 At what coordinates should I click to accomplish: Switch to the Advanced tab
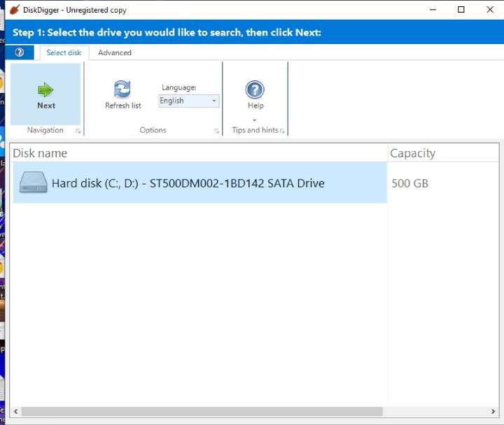point(115,52)
